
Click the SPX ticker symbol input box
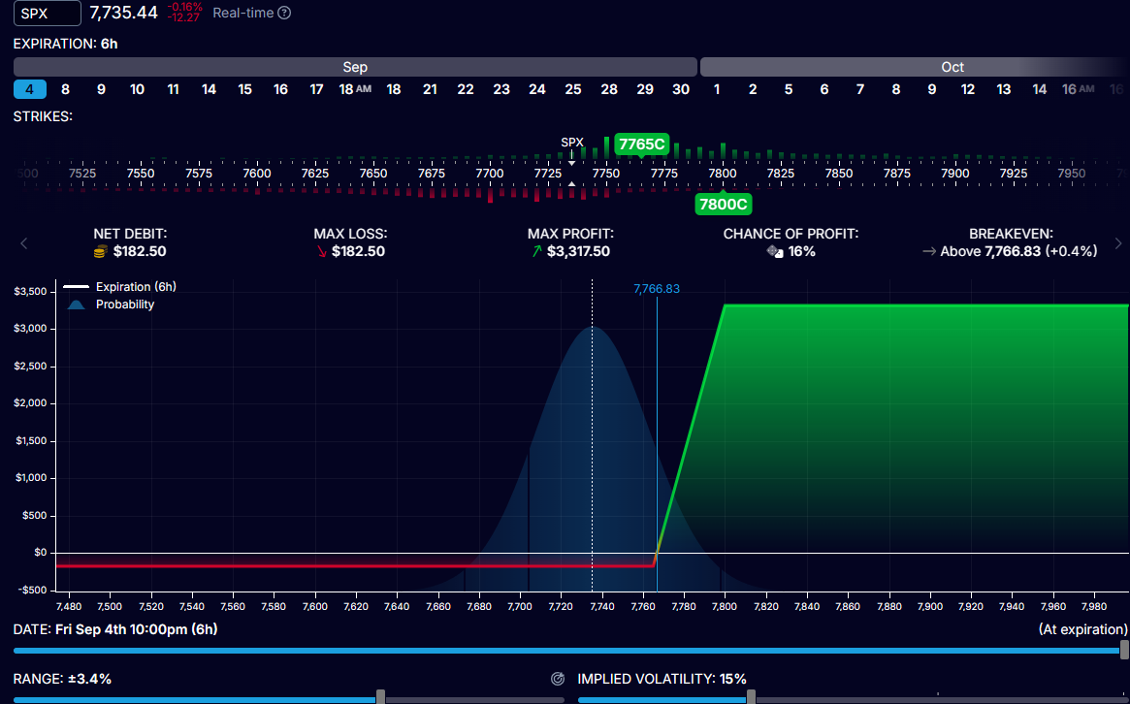point(48,14)
